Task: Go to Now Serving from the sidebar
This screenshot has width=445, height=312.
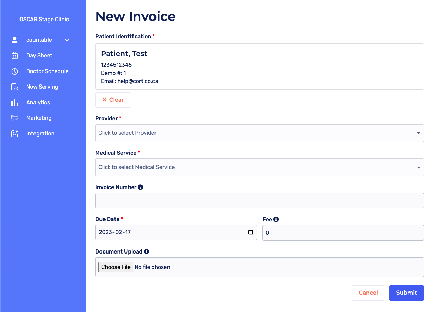Action: coord(42,87)
